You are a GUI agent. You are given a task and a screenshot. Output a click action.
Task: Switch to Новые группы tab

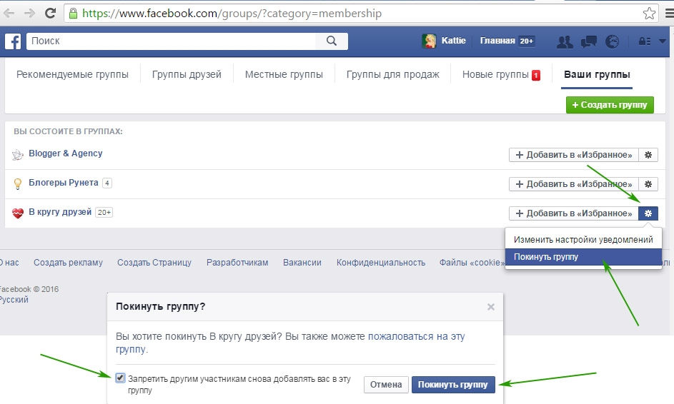coord(495,74)
